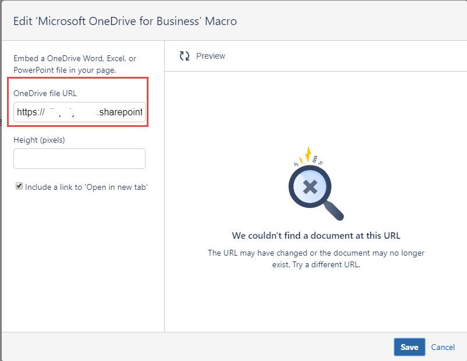Viewport: 467px width, 361px height.
Task: Click the Preview label
Action: point(211,56)
